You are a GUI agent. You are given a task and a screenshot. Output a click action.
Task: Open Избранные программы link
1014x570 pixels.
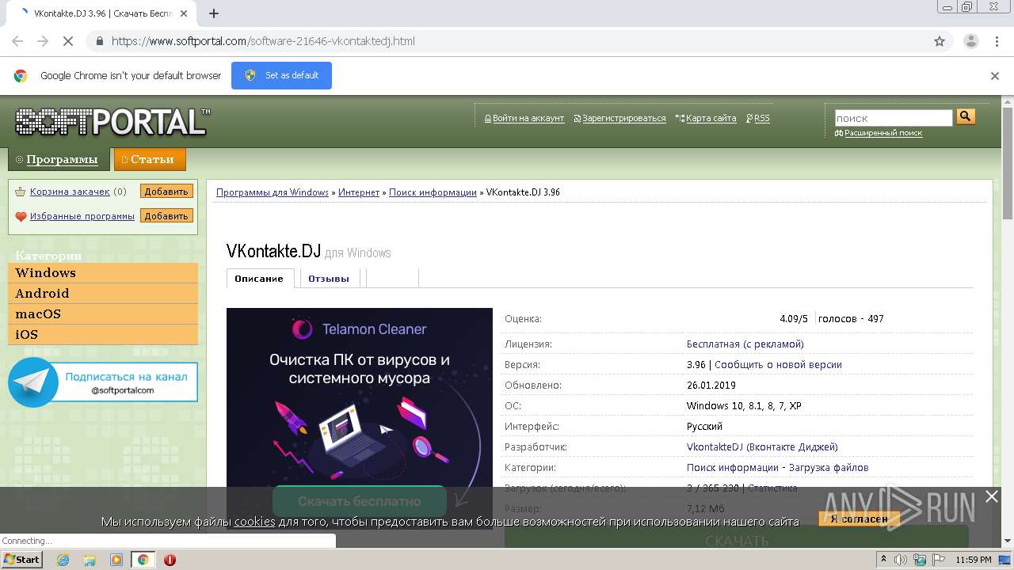pyautogui.click(x=82, y=216)
